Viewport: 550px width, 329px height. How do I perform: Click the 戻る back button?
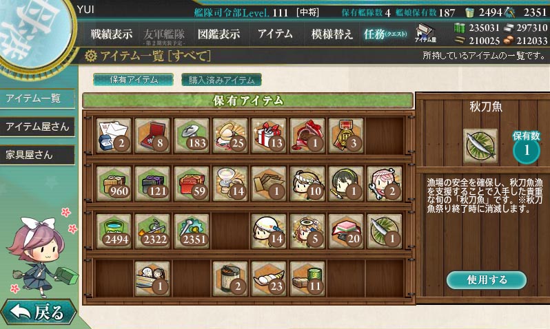tap(39, 312)
